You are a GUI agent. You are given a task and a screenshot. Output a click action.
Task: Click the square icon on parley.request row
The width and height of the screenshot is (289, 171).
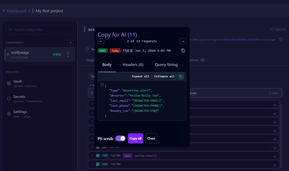pos(275,157)
